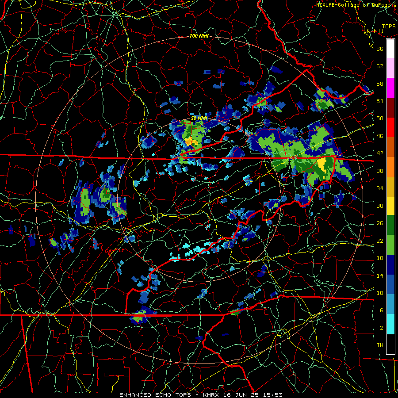Click the '6' legend value
The width and height of the screenshot is (398, 398).
pyautogui.click(x=382, y=310)
